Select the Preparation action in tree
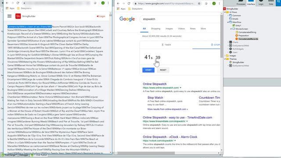This screenshot has width=281, height=158. pos(242,36)
